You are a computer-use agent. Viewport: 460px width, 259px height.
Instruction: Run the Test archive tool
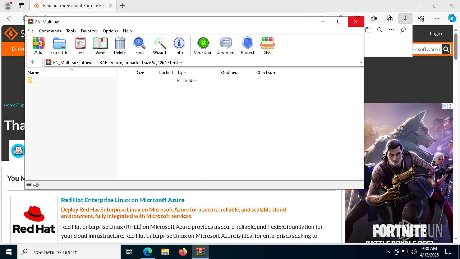(80, 46)
